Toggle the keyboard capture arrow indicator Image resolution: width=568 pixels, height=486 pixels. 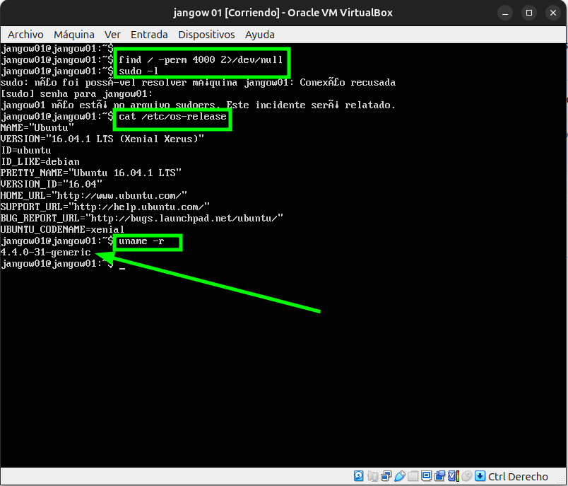(x=480, y=476)
